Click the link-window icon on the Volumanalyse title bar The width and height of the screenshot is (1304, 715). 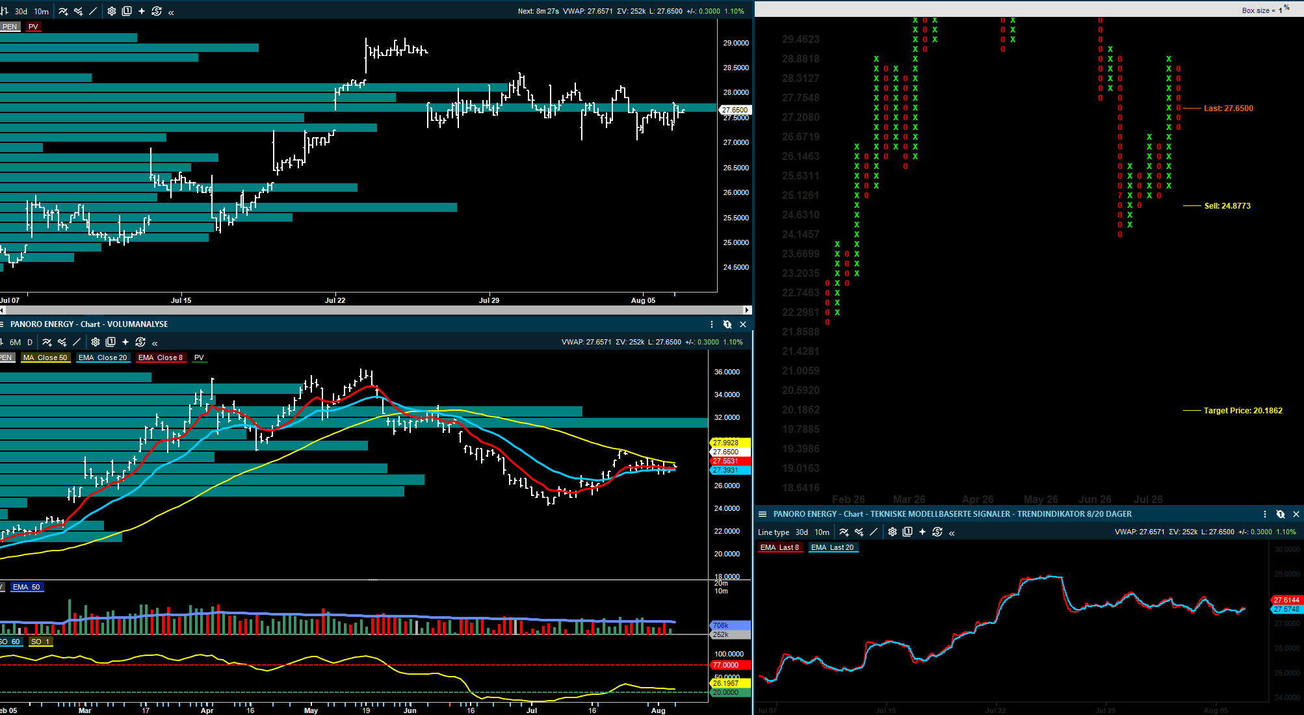click(x=727, y=324)
